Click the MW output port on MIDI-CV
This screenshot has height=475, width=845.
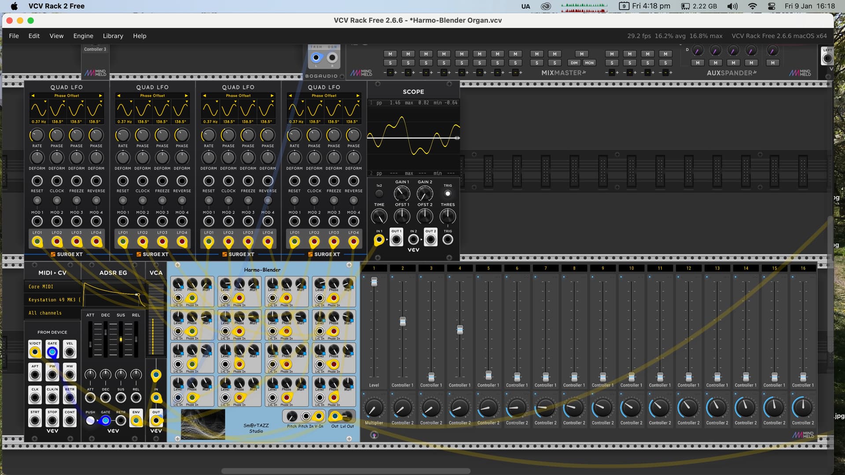coord(70,375)
